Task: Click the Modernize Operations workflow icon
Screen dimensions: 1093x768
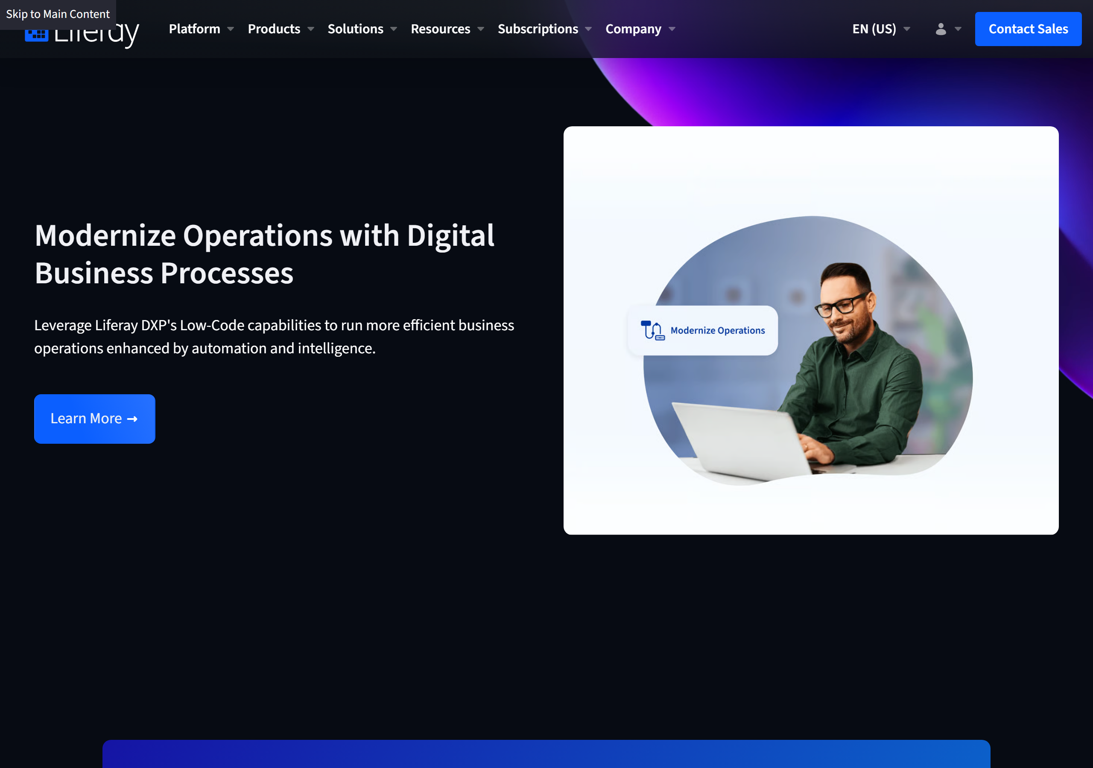Action: pos(653,330)
